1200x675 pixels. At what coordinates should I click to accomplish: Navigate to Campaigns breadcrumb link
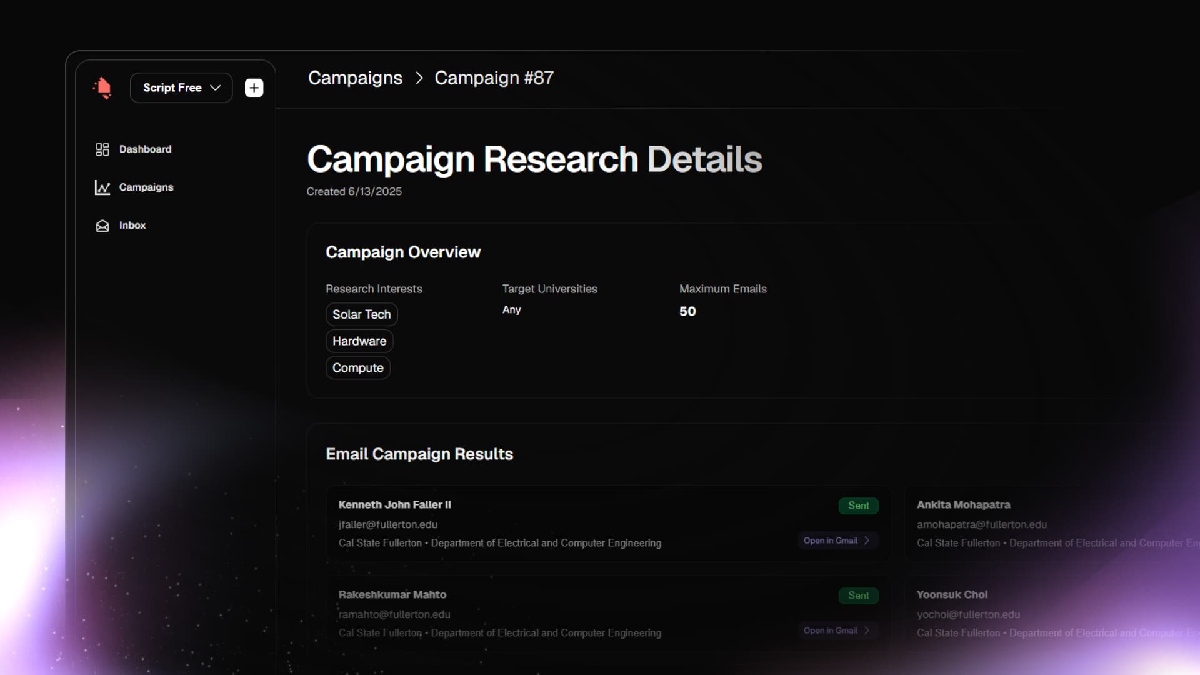(355, 78)
